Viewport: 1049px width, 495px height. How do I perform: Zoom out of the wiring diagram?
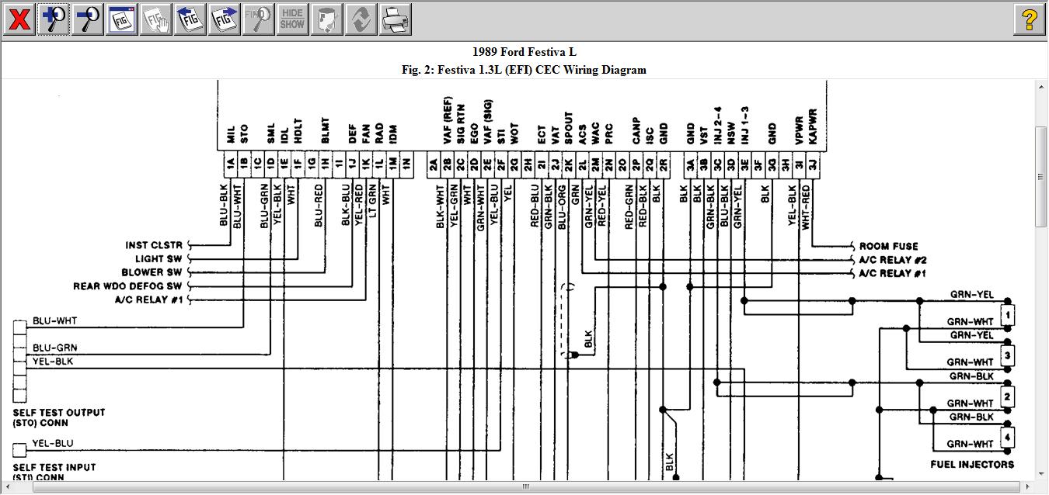(87, 19)
